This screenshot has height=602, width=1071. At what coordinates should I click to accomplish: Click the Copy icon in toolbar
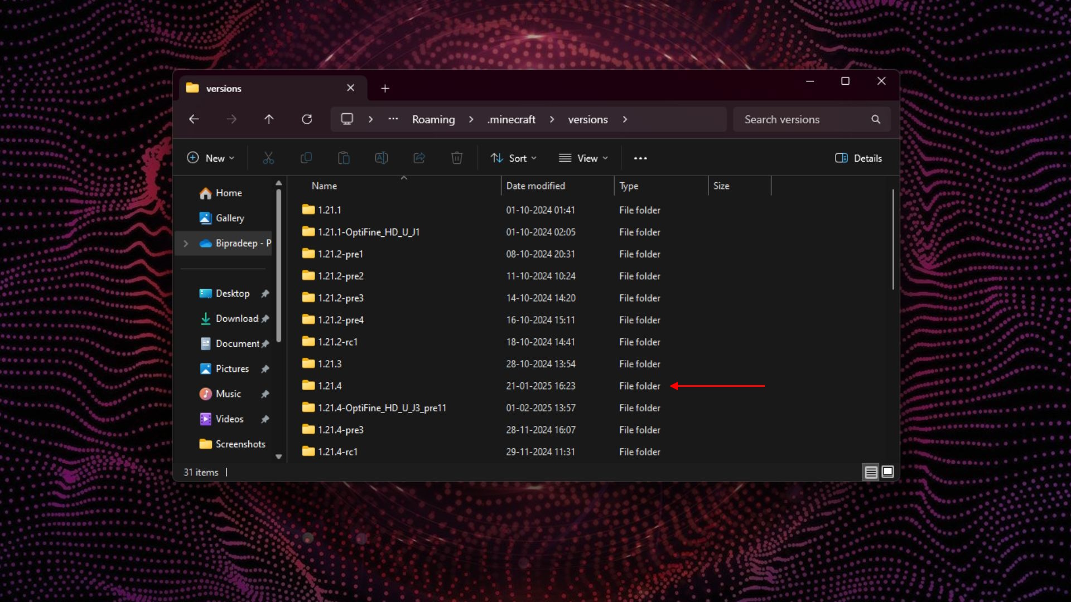pyautogui.click(x=306, y=158)
